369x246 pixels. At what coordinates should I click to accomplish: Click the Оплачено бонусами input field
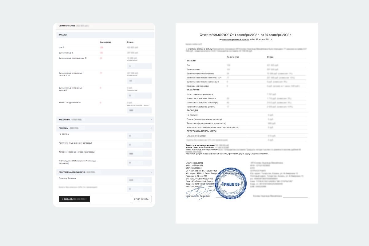click(139, 180)
